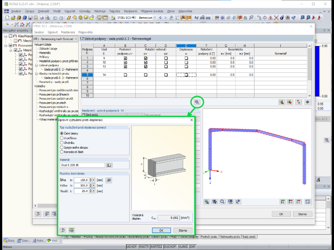This screenshot has height=250, width=334.
Task: Collapse the Klouby na koncích prutu node
Action: pos(36,74)
